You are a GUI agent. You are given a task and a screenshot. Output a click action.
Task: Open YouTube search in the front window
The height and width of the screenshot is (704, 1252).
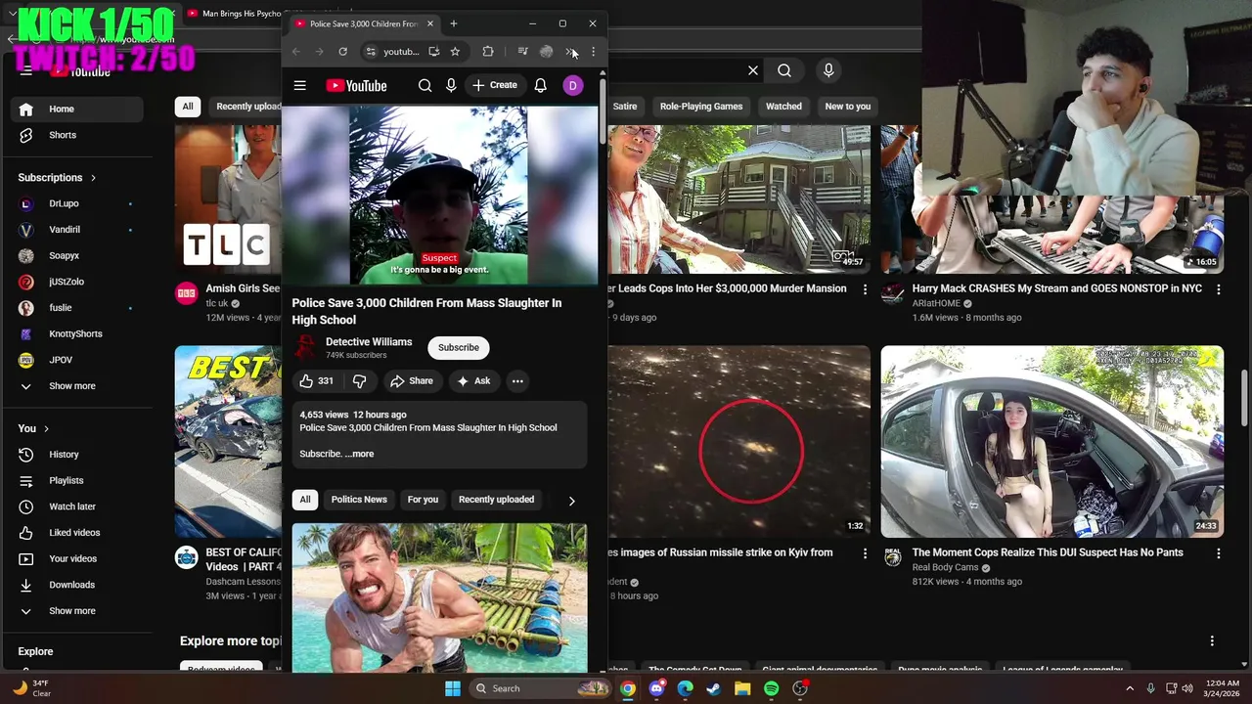click(x=425, y=86)
